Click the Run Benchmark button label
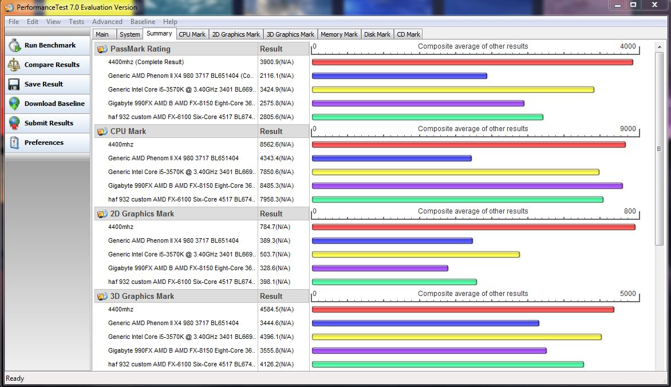 point(50,45)
